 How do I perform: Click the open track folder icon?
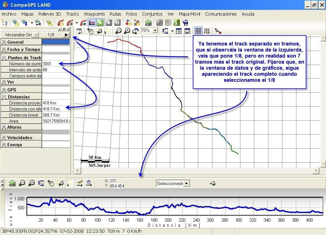(x=49, y=23)
